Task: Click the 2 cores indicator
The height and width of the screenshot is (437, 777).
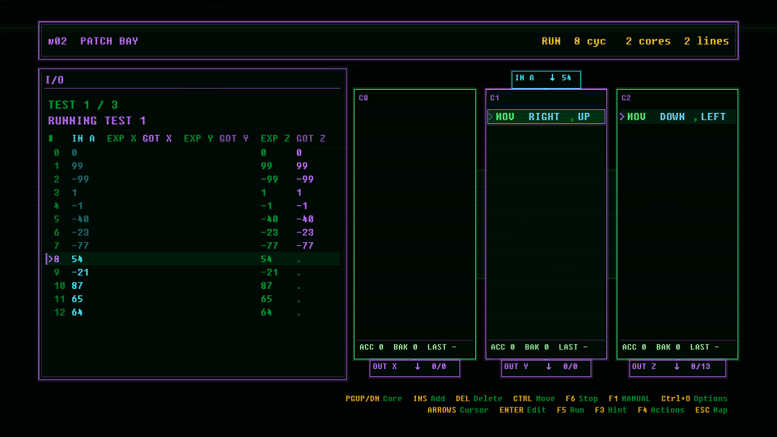Action: [x=648, y=41]
